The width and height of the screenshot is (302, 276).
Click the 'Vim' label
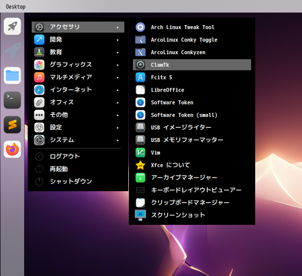pyautogui.click(x=156, y=153)
